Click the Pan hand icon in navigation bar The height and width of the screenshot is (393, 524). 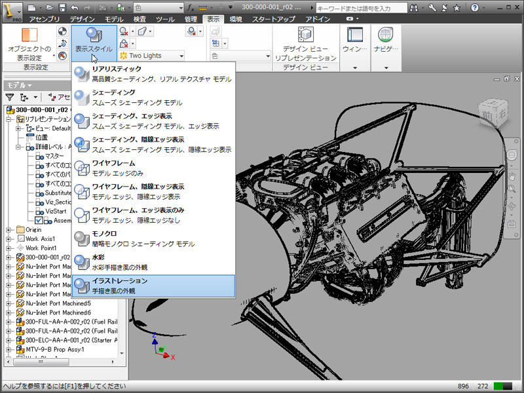point(512,176)
